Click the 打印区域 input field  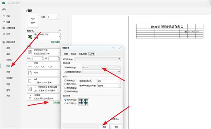pos(96,59)
